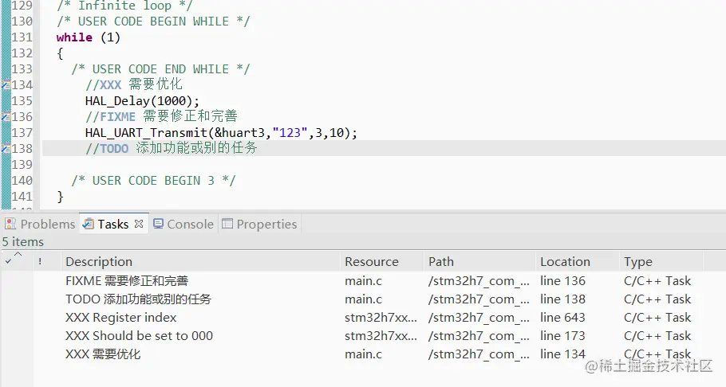Select the FIXME 需要修正和完善 task row
The image size is (726, 387).
[363, 280]
